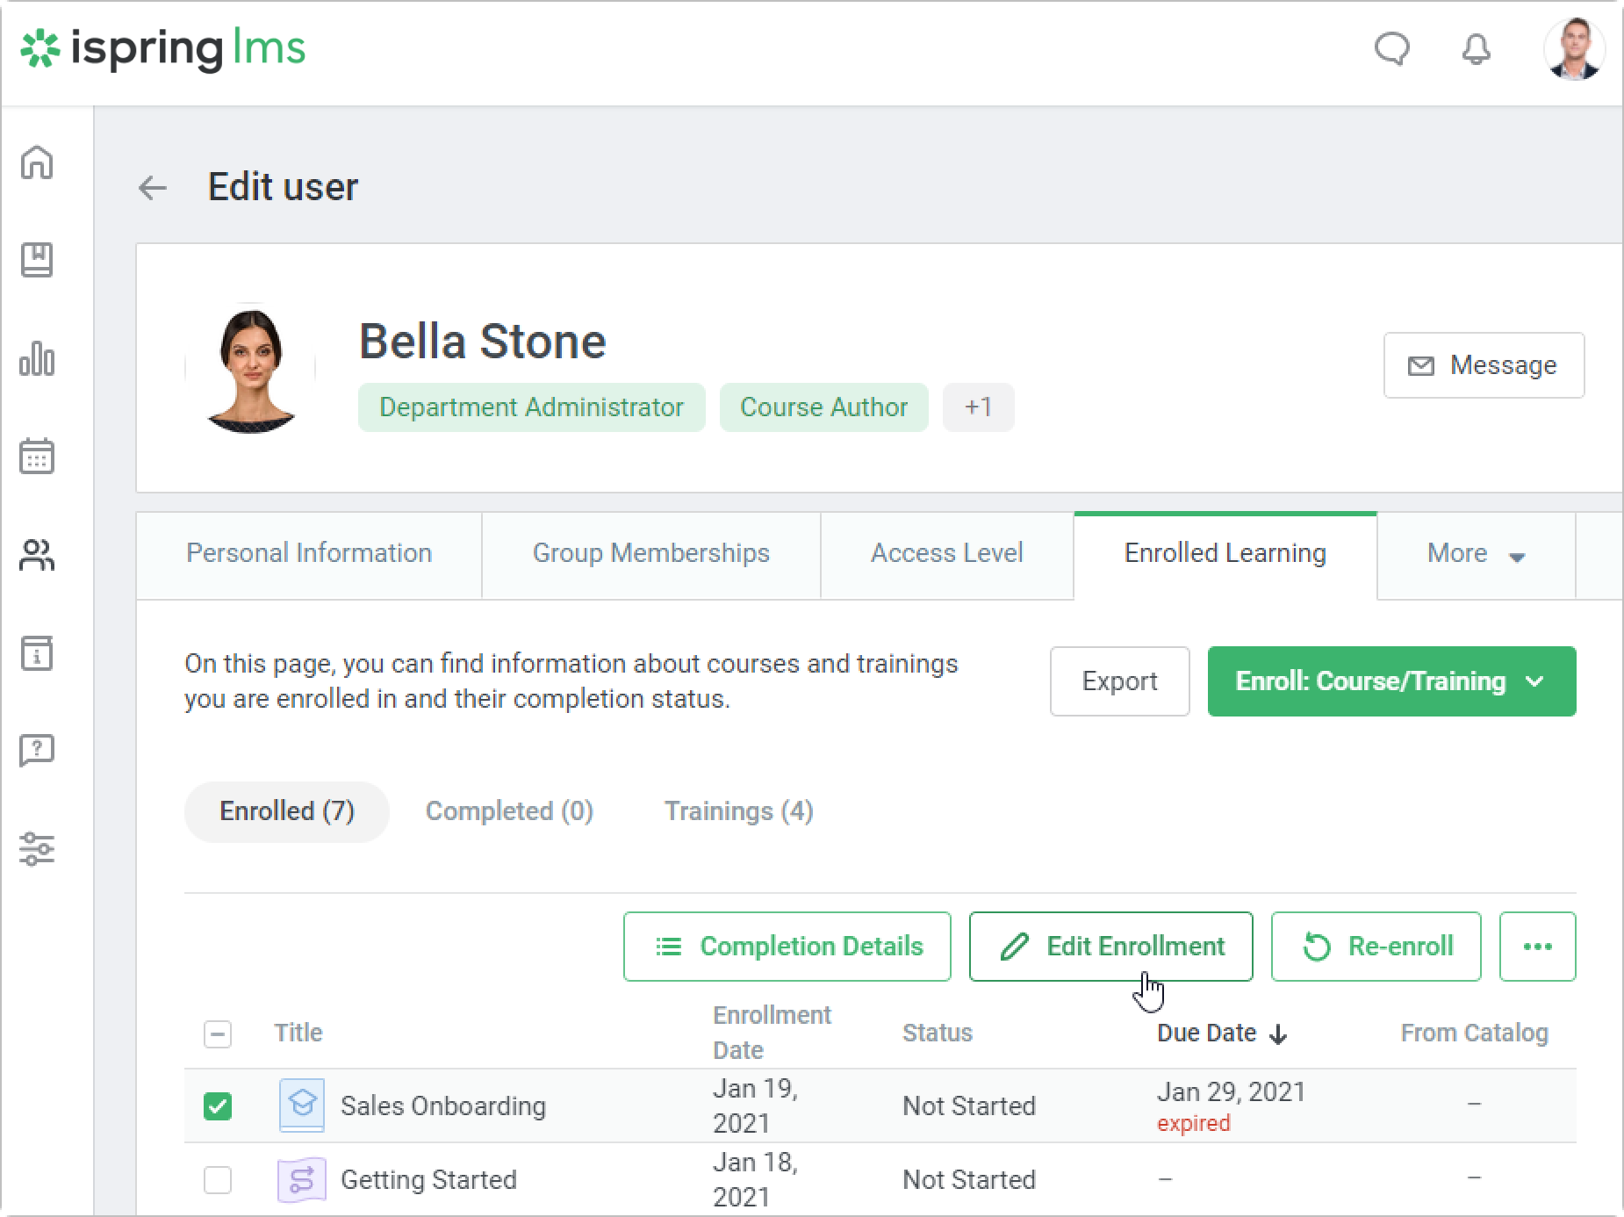1624x1217 pixels.
Task: Check the Getting Started checkbox
Action: click(x=218, y=1179)
